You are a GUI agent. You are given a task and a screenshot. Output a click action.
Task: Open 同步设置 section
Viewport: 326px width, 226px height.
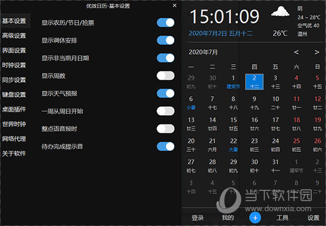pos(14,80)
